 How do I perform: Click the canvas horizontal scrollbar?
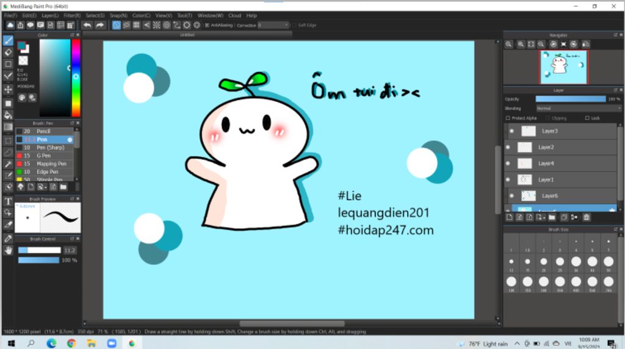tap(292, 323)
